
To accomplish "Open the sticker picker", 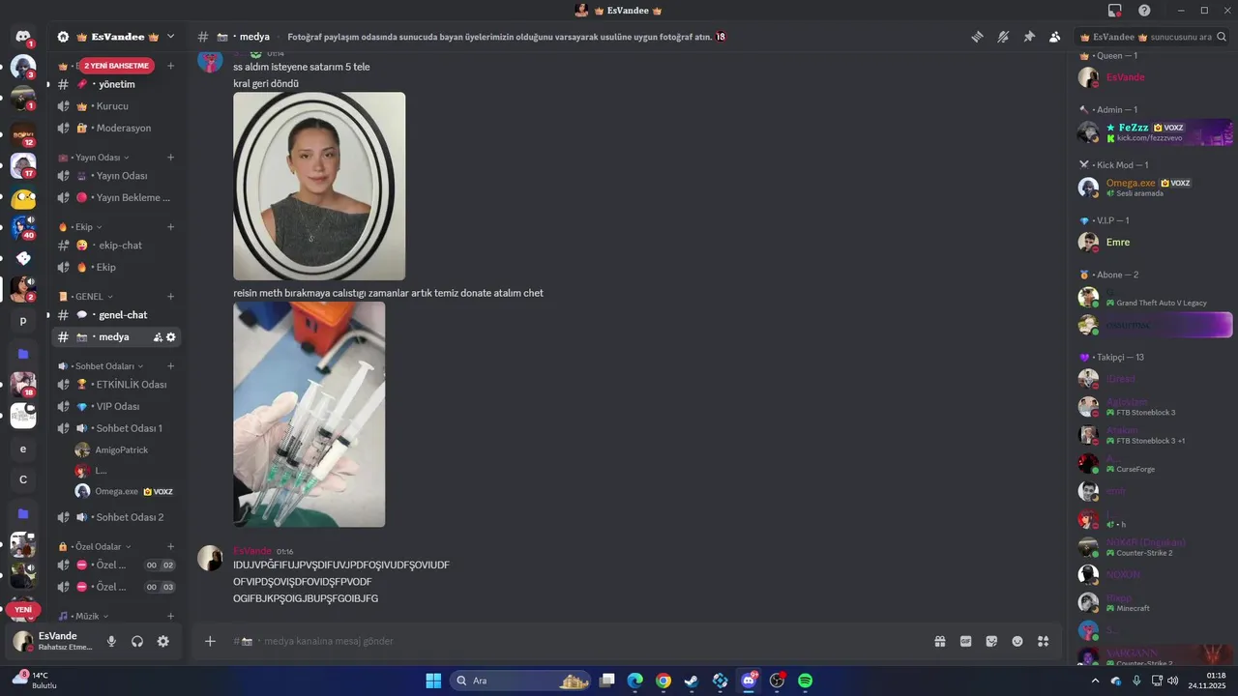I will click(x=991, y=641).
